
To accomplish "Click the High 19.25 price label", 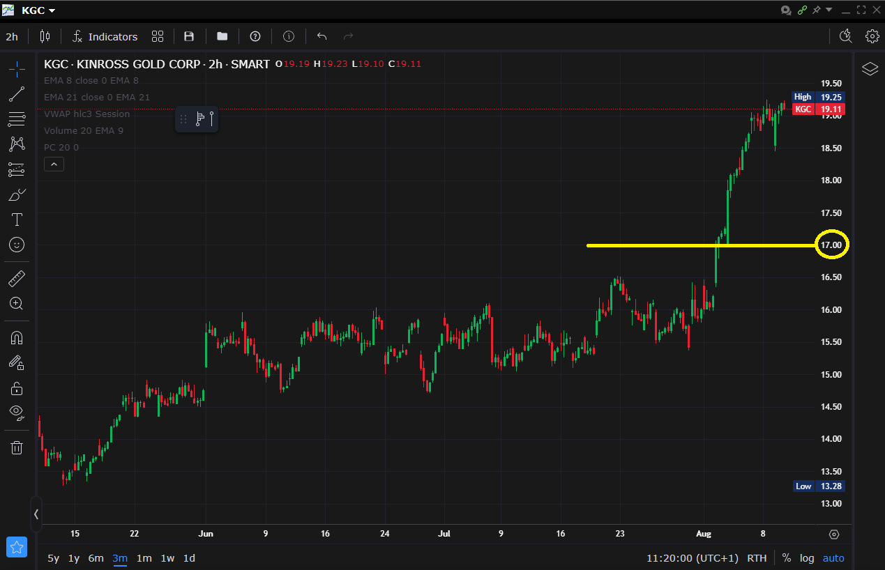I will [x=819, y=97].
